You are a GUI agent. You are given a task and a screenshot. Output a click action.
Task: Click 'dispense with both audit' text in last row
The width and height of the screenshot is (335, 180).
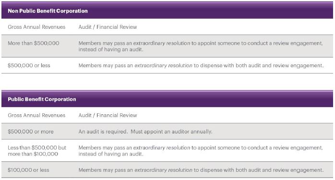227,170
